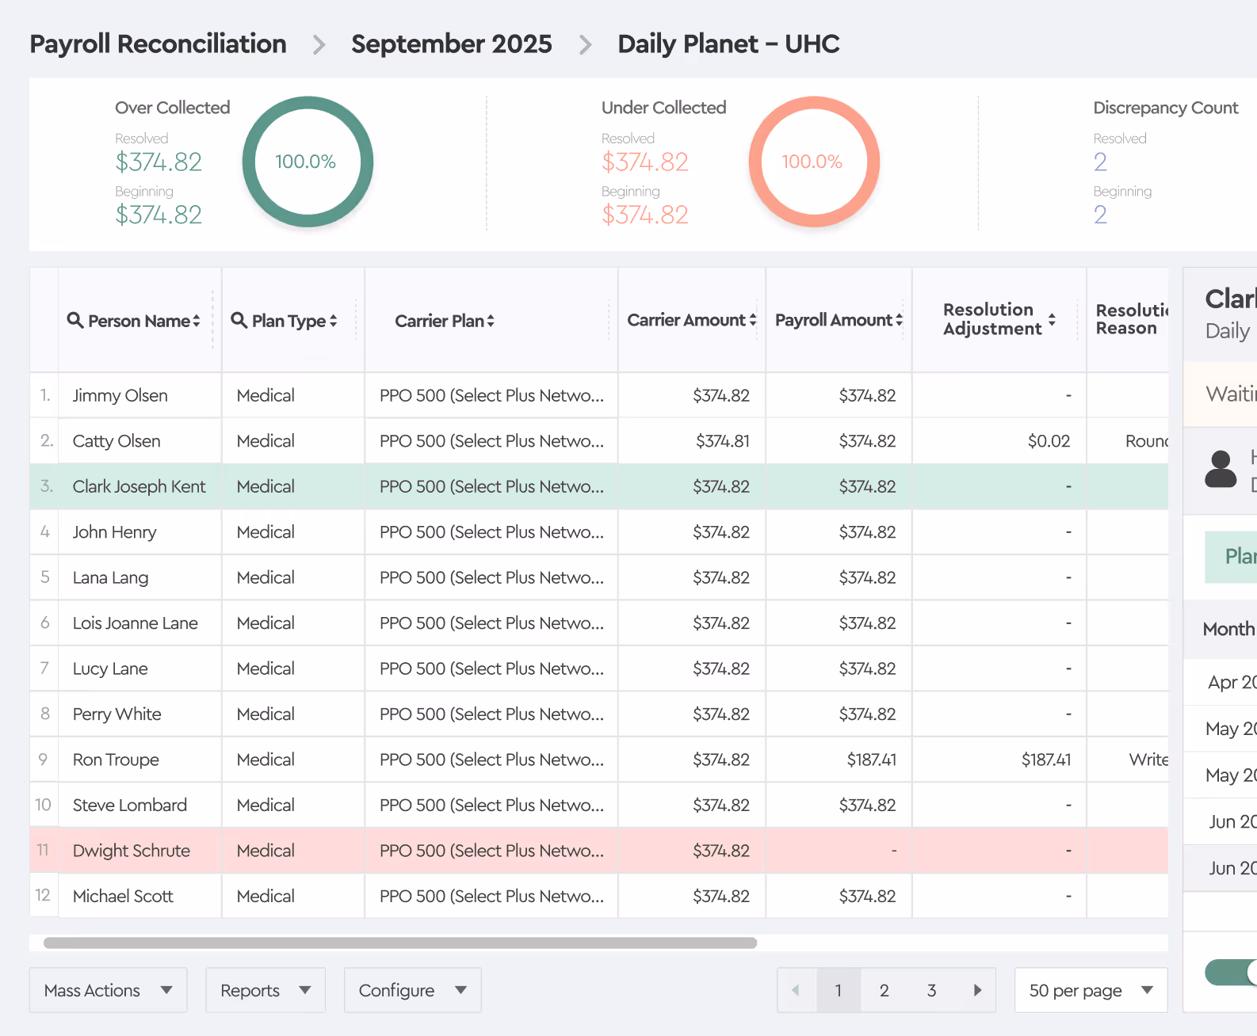The image size is (1257, 1036).
Task: Sort by Payroll Amount arrows
Action: (x=899, y=320)
